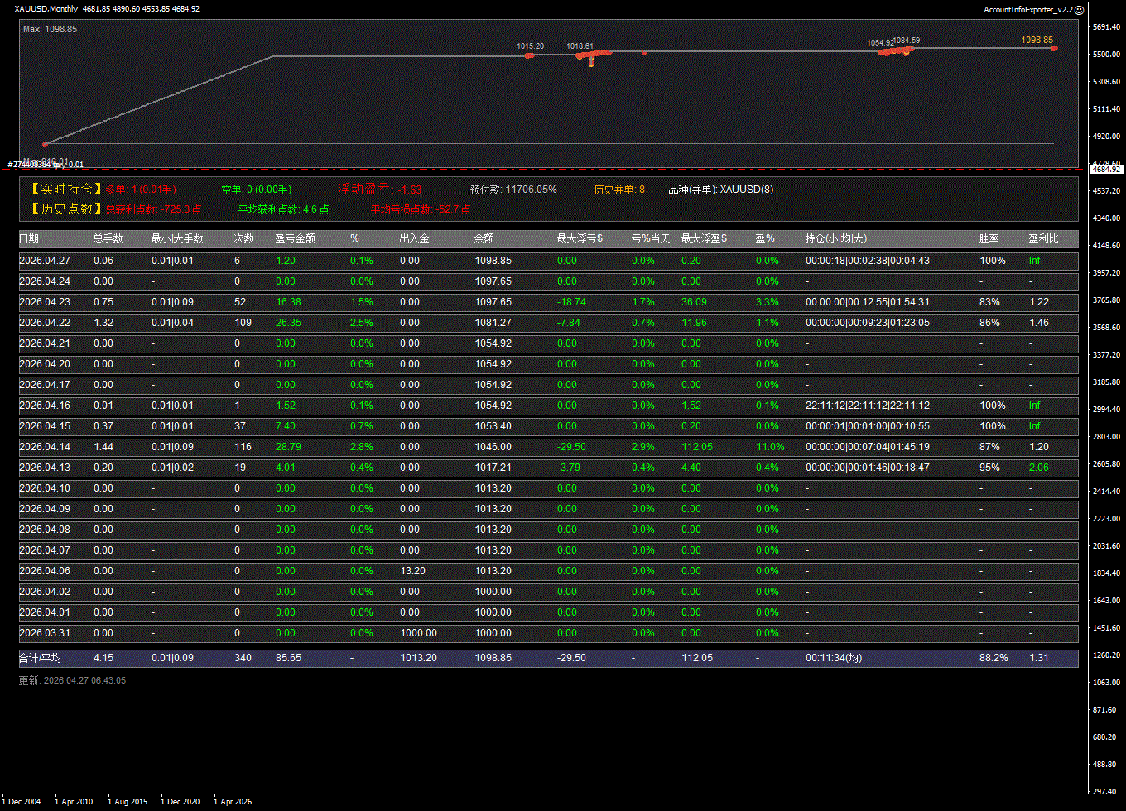Click the 品种(并单) XAUUSD(8) text
1126x811 pixels.
720,190
